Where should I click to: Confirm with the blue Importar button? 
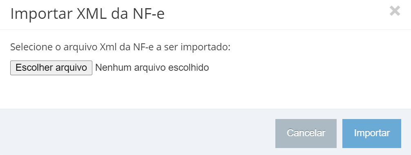pyautogui.click(x=372, y=133)
